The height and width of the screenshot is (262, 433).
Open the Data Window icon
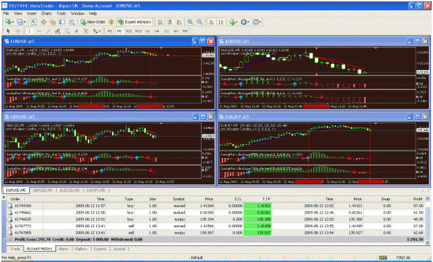44,22
